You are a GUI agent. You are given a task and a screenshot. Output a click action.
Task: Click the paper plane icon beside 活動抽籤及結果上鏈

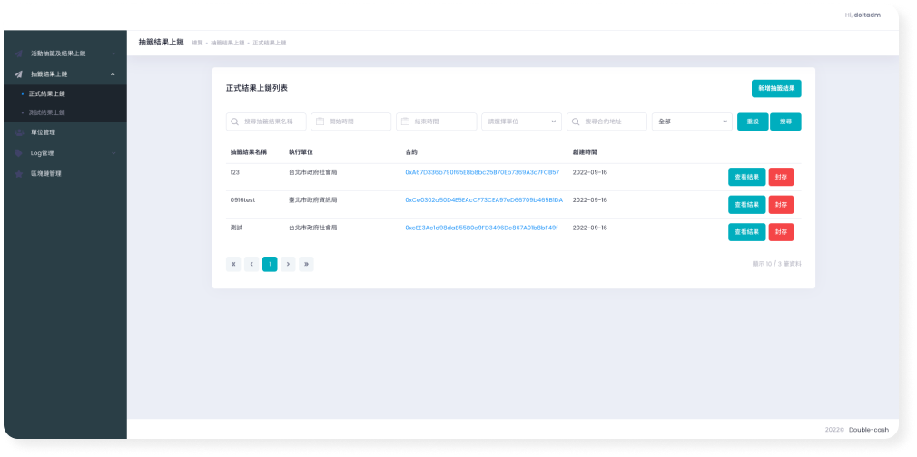point(19,53)
